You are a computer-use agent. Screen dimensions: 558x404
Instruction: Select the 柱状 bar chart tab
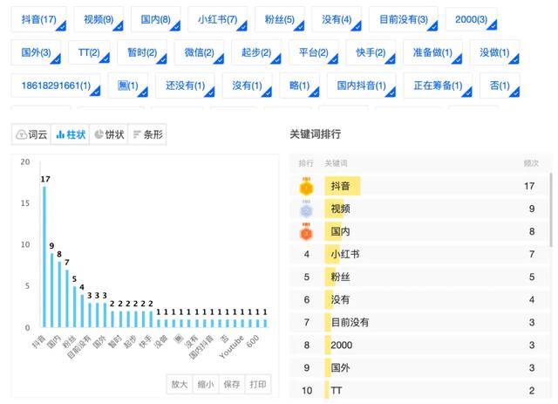point(71,134)
